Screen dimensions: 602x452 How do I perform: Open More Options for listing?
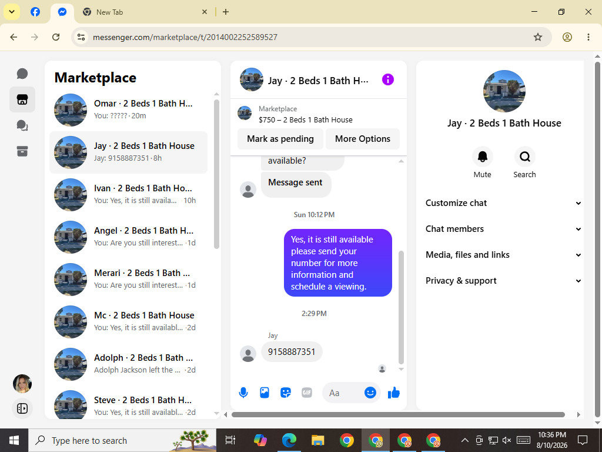(362, 139)
